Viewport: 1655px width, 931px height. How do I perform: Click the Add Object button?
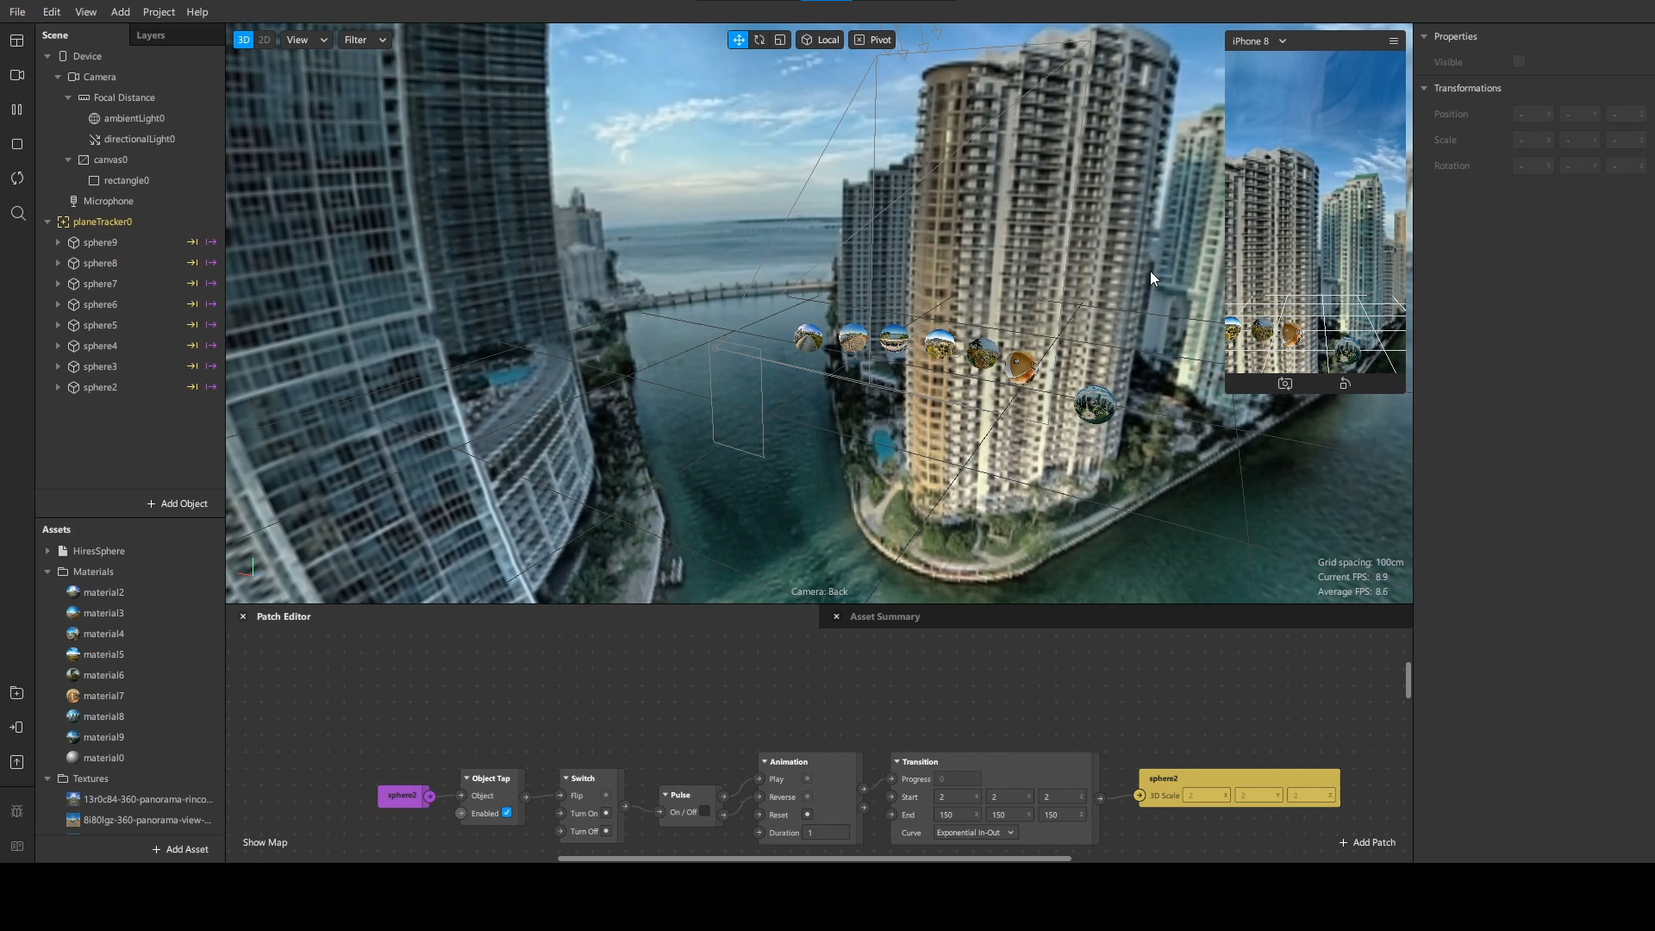click(x=178, y=503)
